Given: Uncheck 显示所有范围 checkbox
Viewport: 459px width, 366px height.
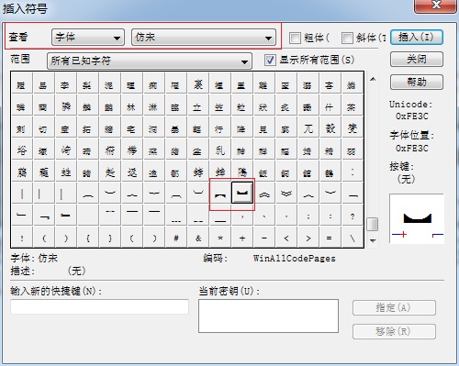Looking at the screenshot, I should click(x=270, y=60).
